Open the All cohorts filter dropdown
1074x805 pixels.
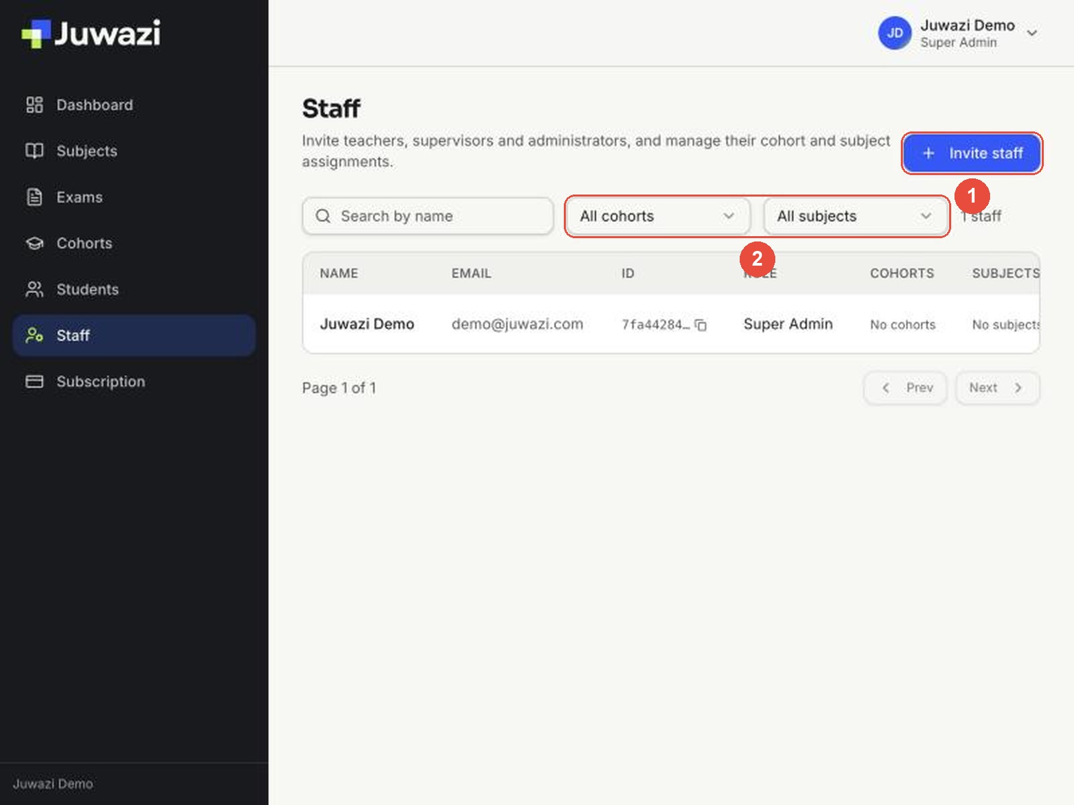657,216
